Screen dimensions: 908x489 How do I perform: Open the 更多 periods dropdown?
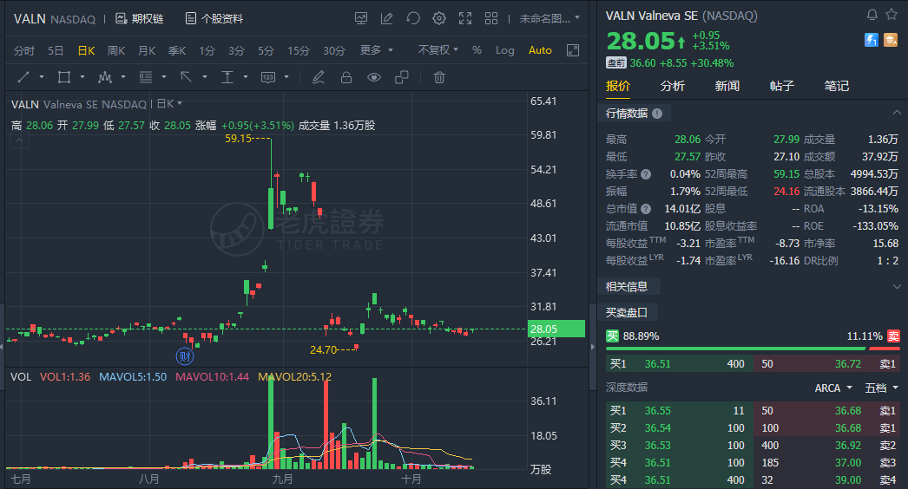click(x=377, y=50)
